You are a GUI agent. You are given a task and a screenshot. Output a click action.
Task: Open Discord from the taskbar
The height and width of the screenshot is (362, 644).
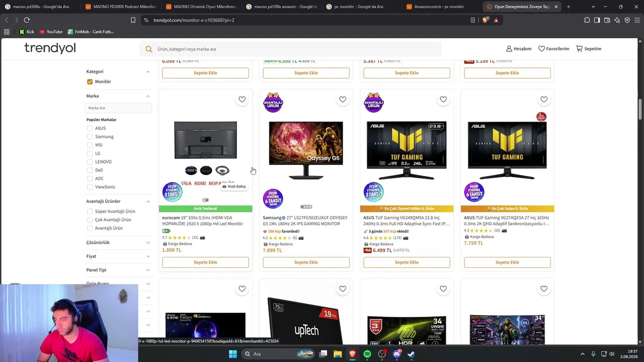(396, 354)
